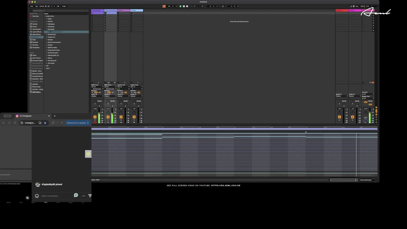Screen dimensions: 407x229
Task: Open the Sounds category
Action: 35,24
